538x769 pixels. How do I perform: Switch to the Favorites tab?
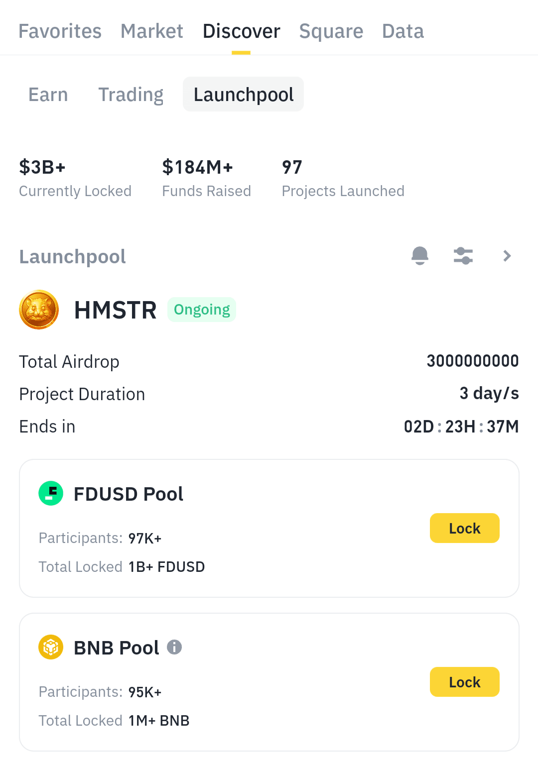(x=60, y=31)
